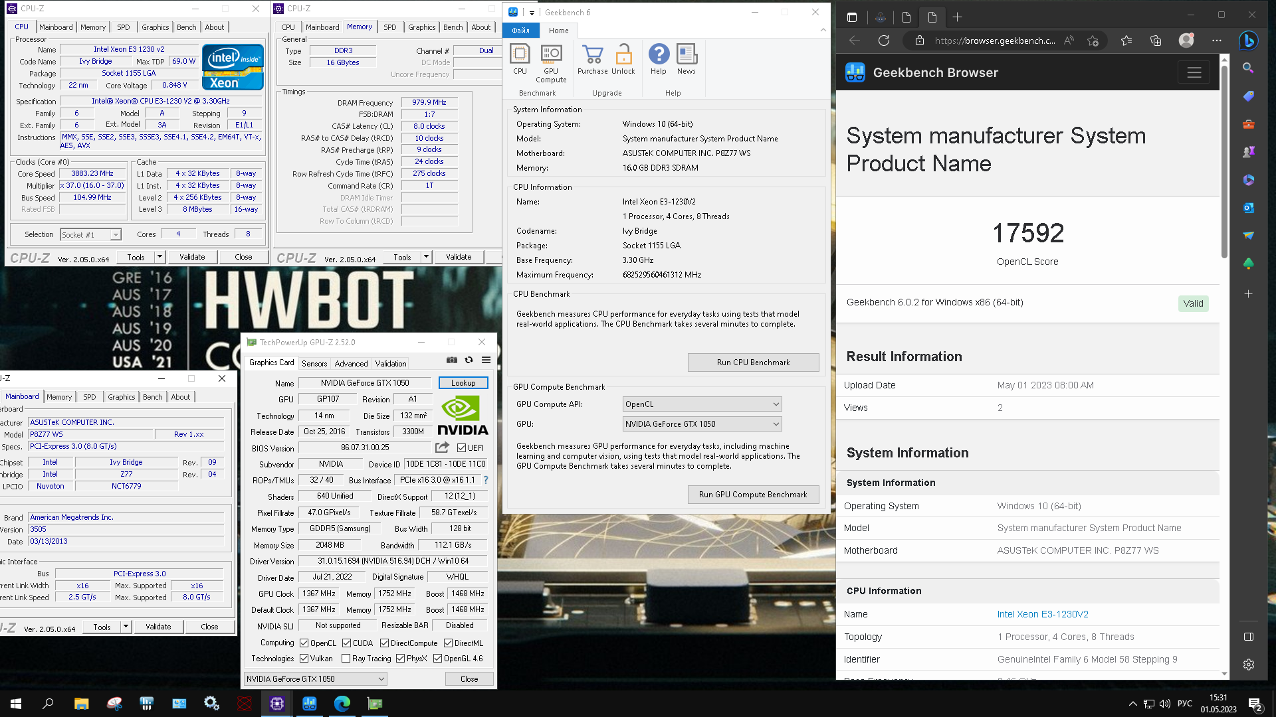Toggle DirectCompute checkbox in GPU-Z

click(x=384, y=643)
